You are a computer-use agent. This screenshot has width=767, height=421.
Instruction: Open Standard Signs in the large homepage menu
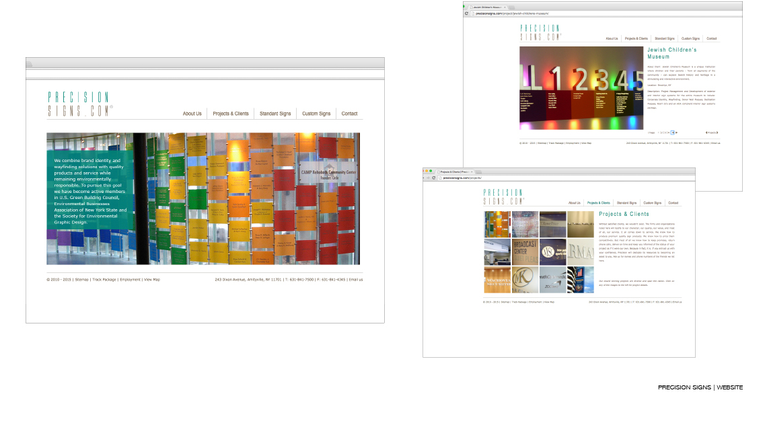point(275,114)
